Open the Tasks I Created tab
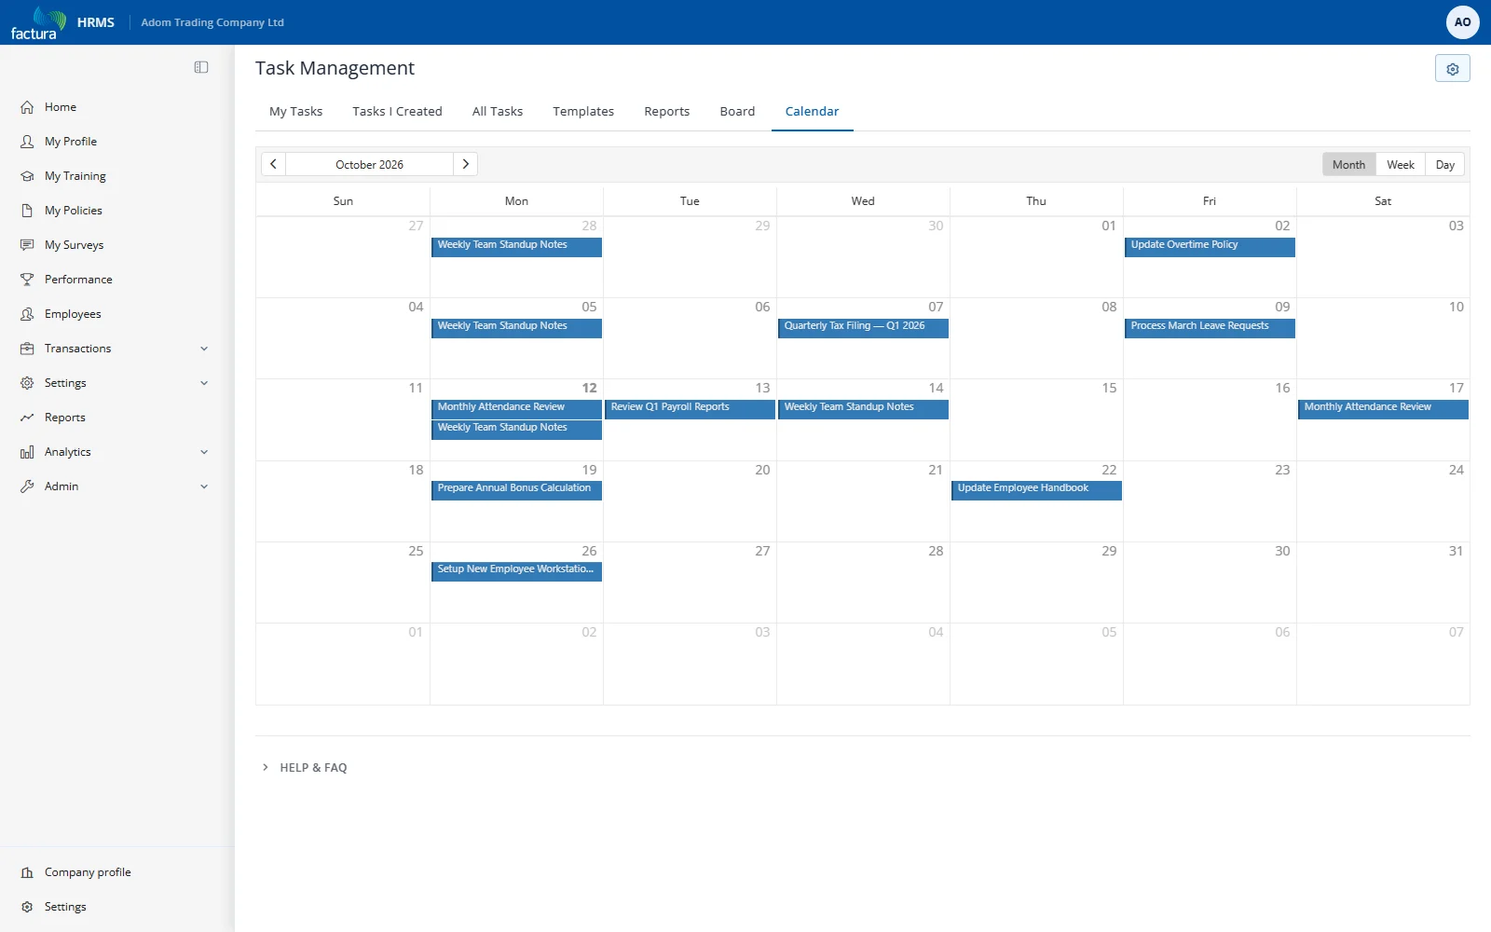The height and width of the screenshot is (932, 1491). 397,111
